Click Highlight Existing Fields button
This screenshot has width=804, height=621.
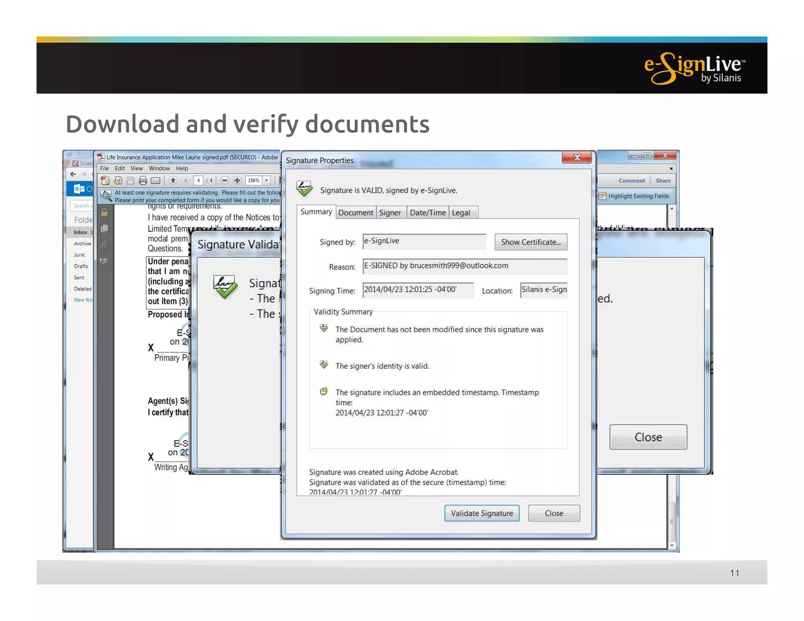(x=634, y=196)
